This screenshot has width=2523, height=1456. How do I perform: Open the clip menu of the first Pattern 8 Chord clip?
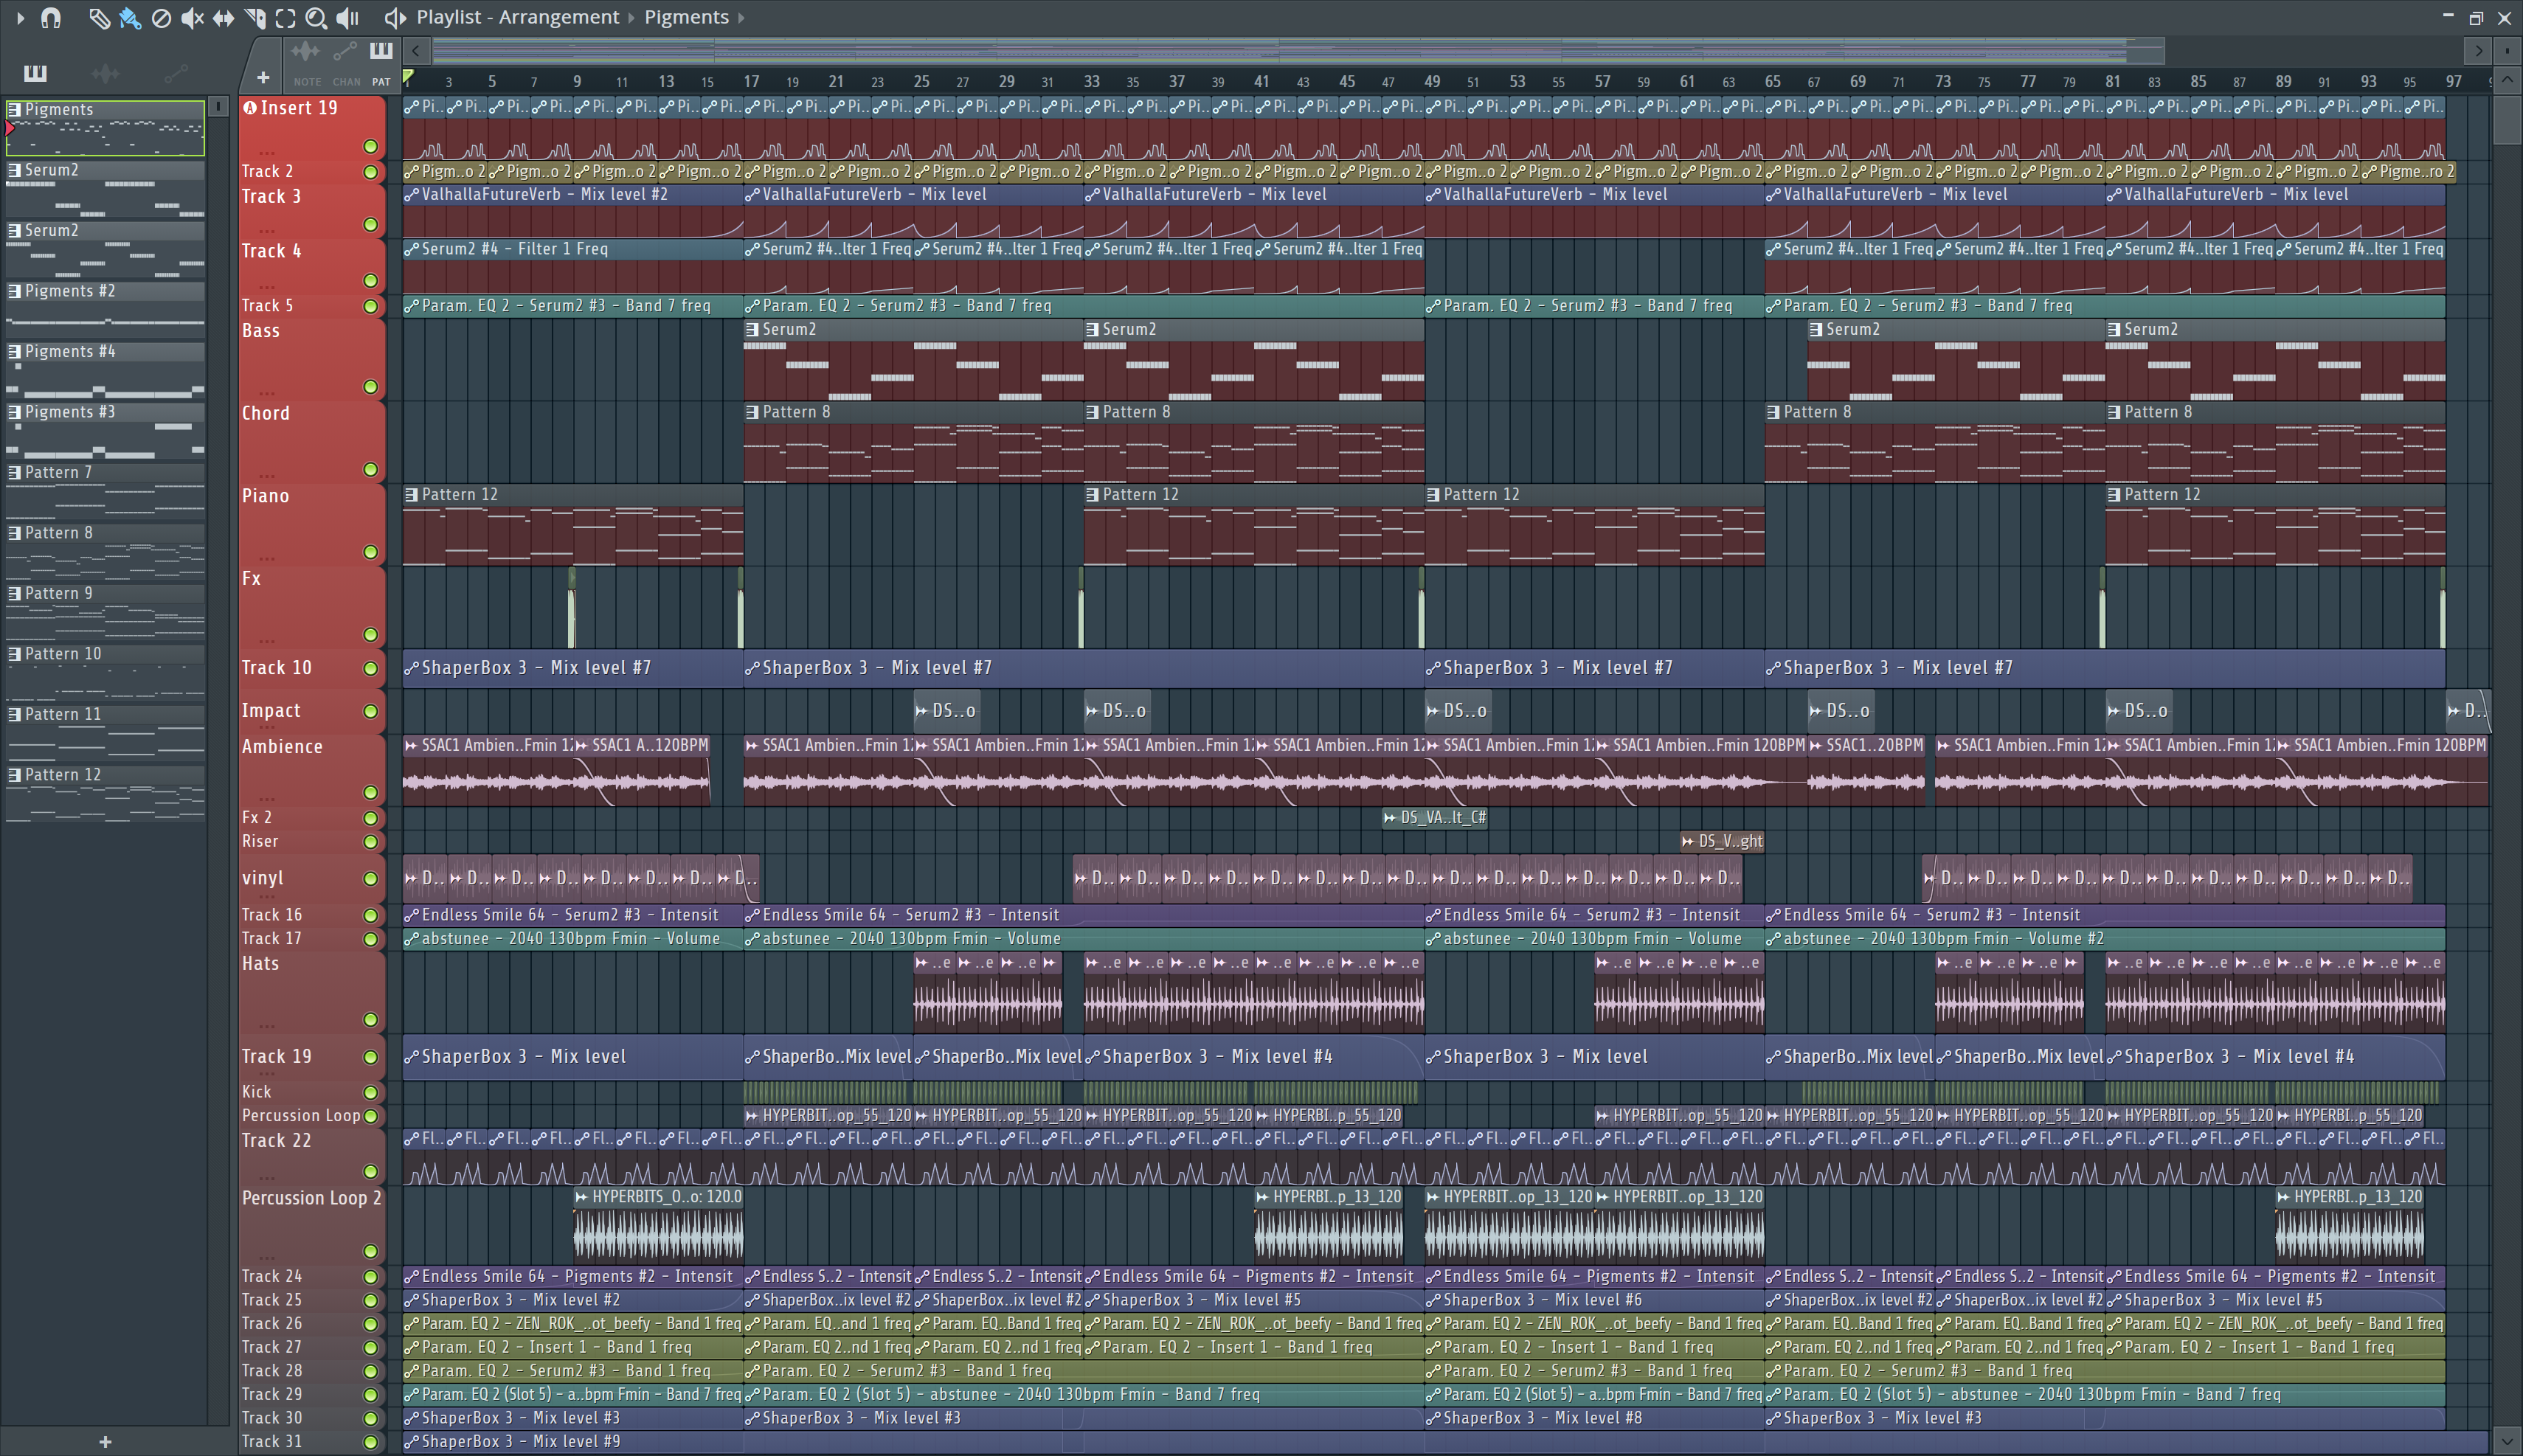(x=752, y=412)
